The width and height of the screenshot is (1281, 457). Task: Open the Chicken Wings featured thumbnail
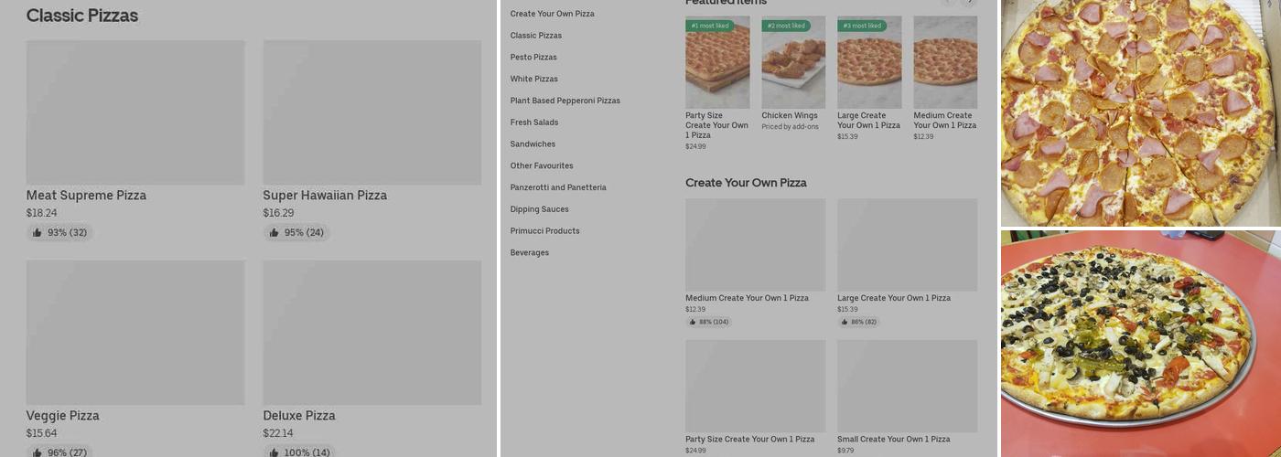tap(793, 62)
